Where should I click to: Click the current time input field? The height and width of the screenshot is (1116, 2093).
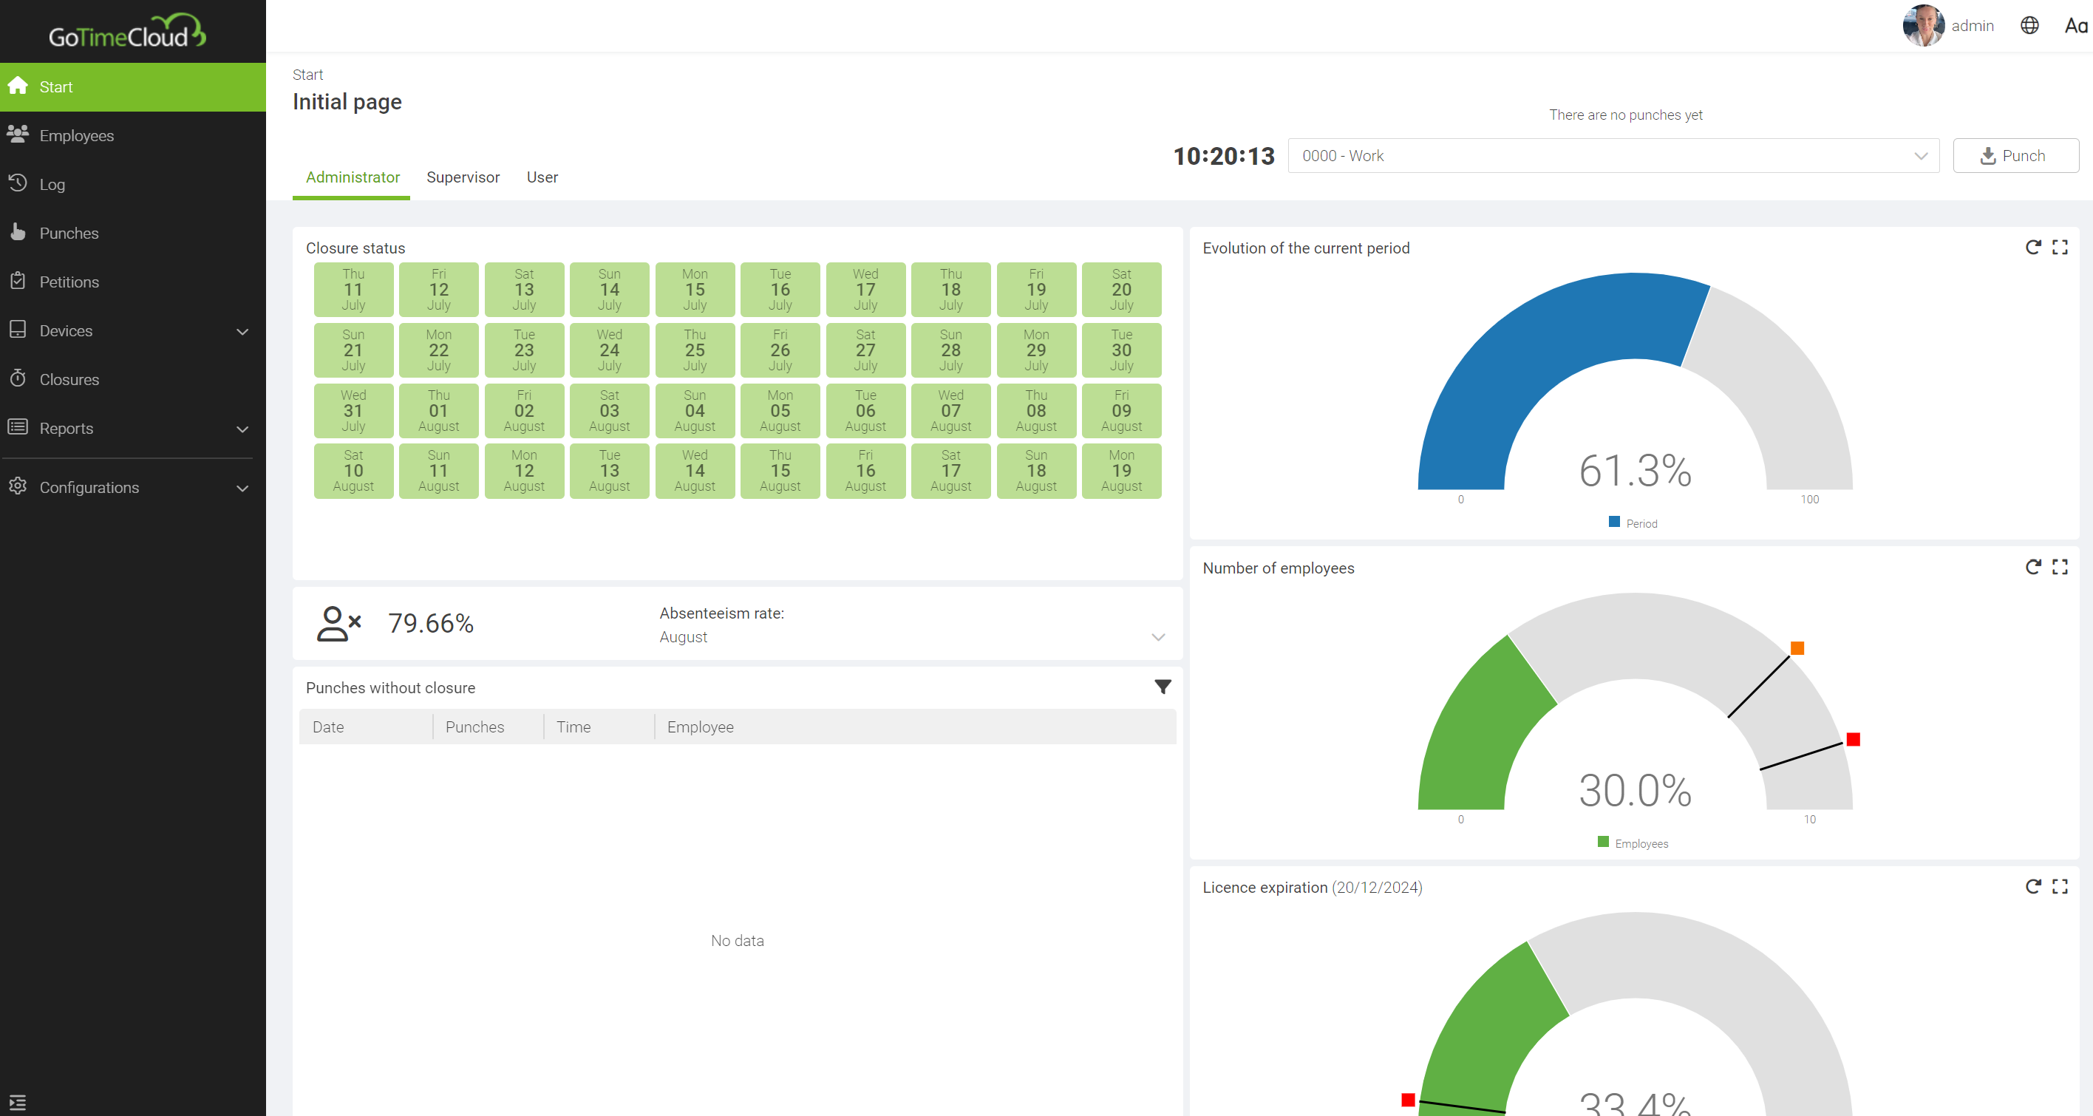(1224, 155)
